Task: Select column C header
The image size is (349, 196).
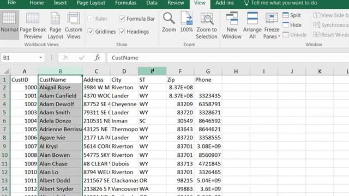Action: 96,71
